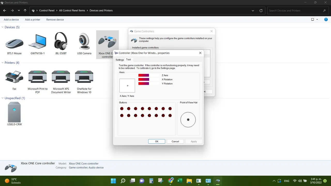Open File Explorer from taskbar
Screen dimensions: 331x186
[189, 181]
